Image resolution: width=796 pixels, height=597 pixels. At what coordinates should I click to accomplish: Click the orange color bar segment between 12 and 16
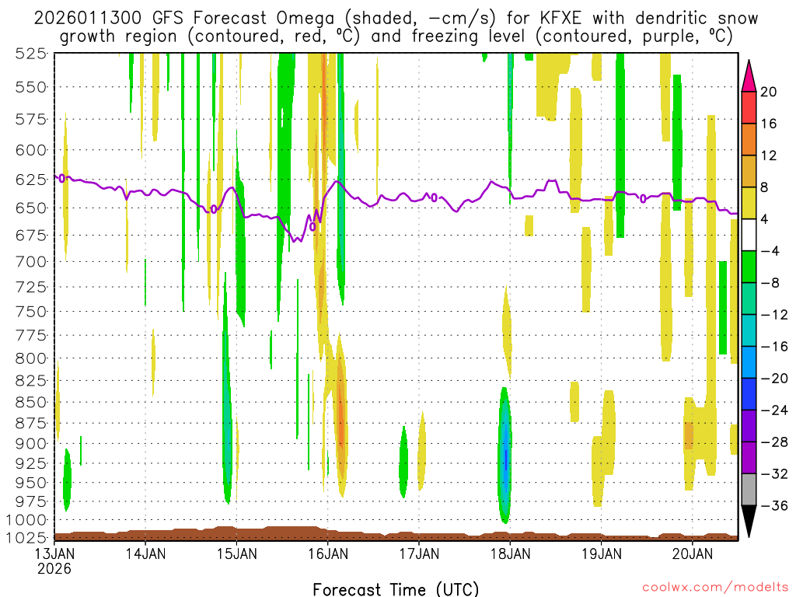[x=749, y=140]
